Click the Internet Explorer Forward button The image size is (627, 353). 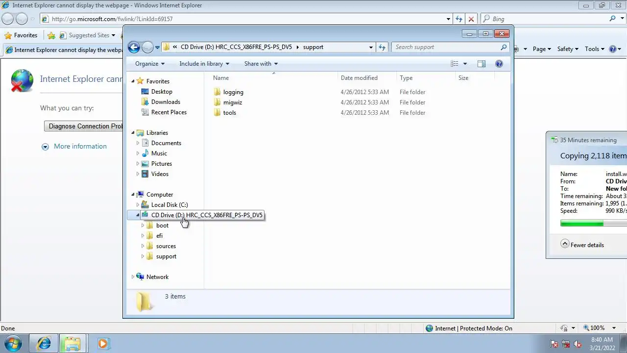pos(22,19)
